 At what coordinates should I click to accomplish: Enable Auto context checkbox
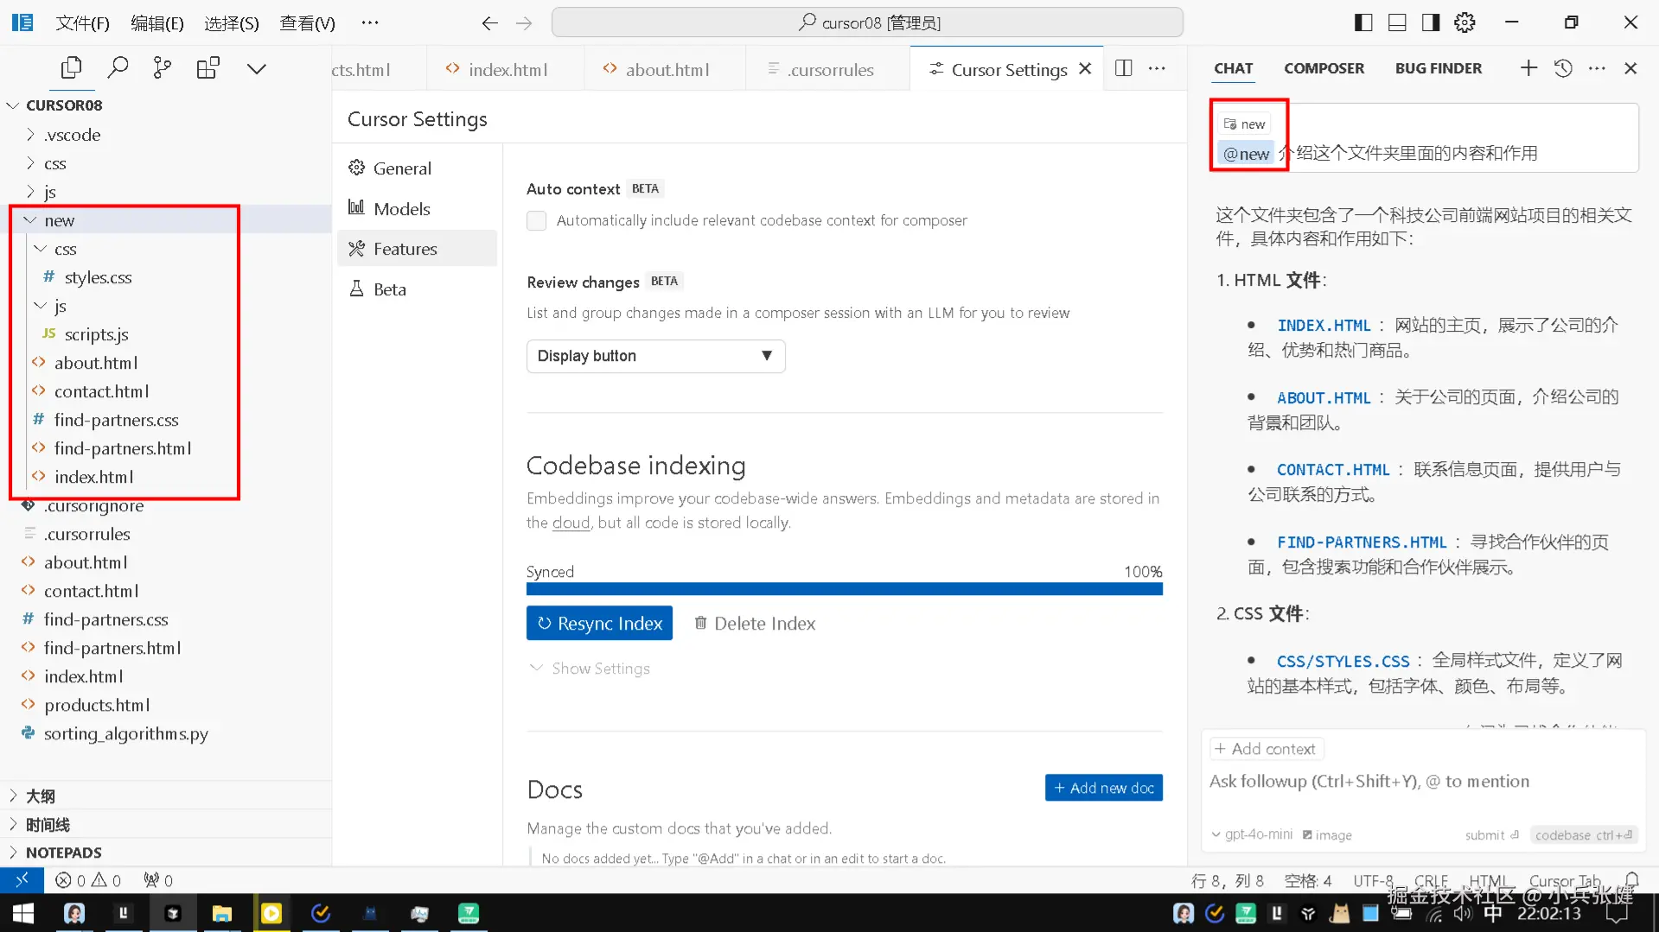[x=537, y=220]
